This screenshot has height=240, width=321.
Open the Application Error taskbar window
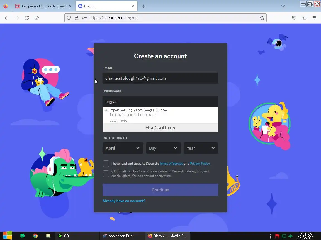(122, 236)
